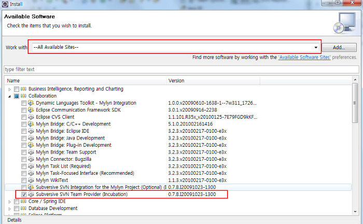The height and width of the screenshot is (224, 363).
Task: Click the Dynamic Languages Toolkit feature icon
Action: pos(31,103)
